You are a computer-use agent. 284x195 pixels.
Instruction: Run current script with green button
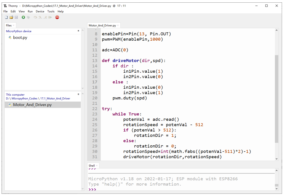[x=23, y=18]
